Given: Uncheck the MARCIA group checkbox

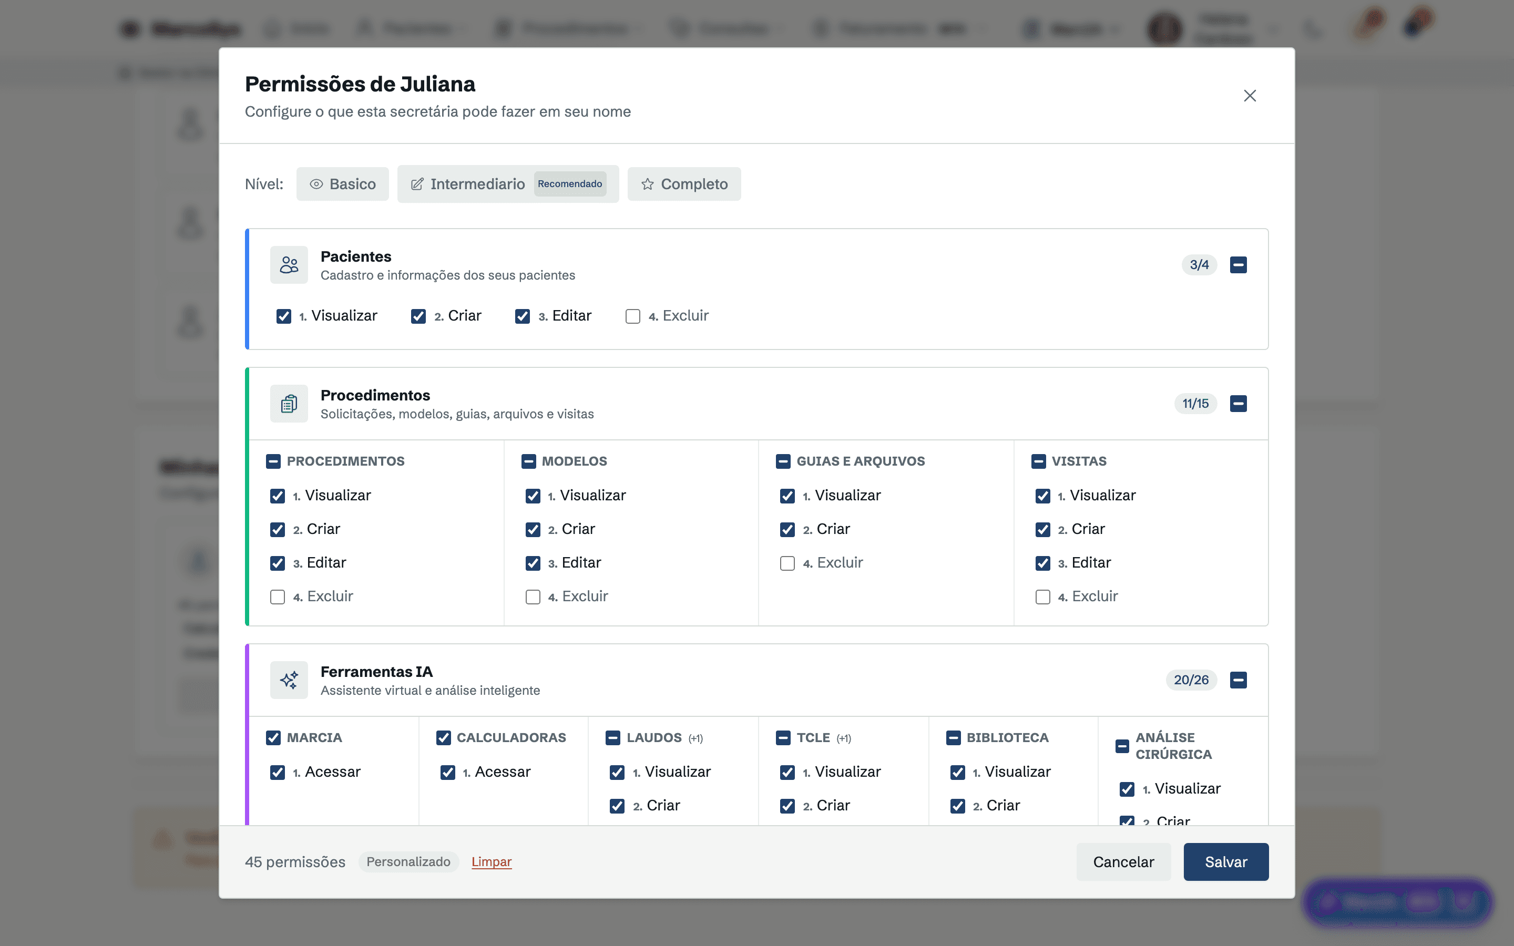Looking at the screenshot, I should [273, 738].
